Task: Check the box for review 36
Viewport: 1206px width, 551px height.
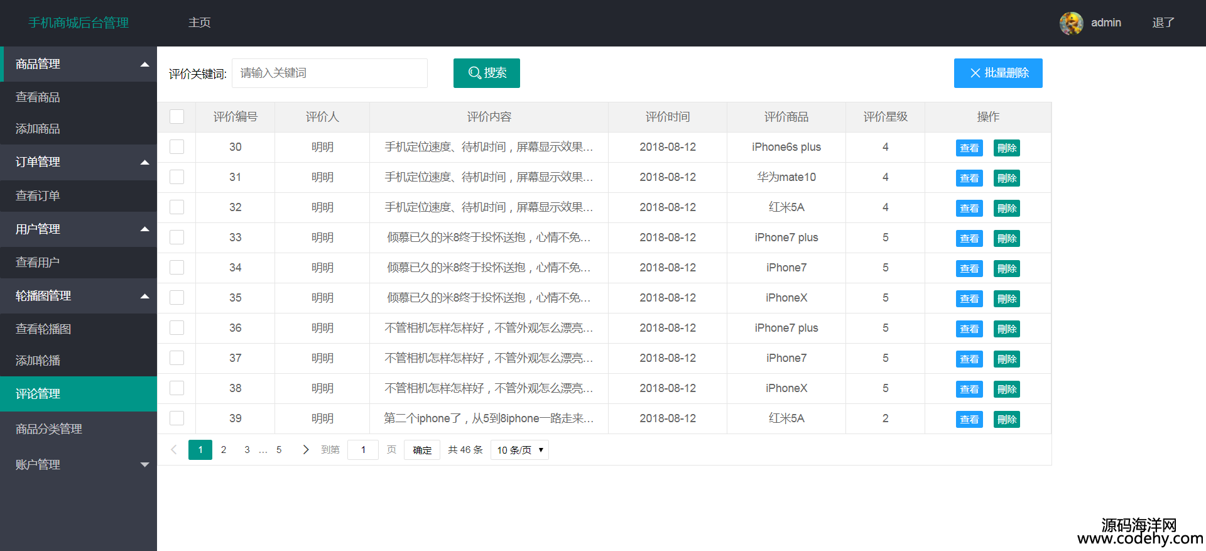Action: point(177,328)
